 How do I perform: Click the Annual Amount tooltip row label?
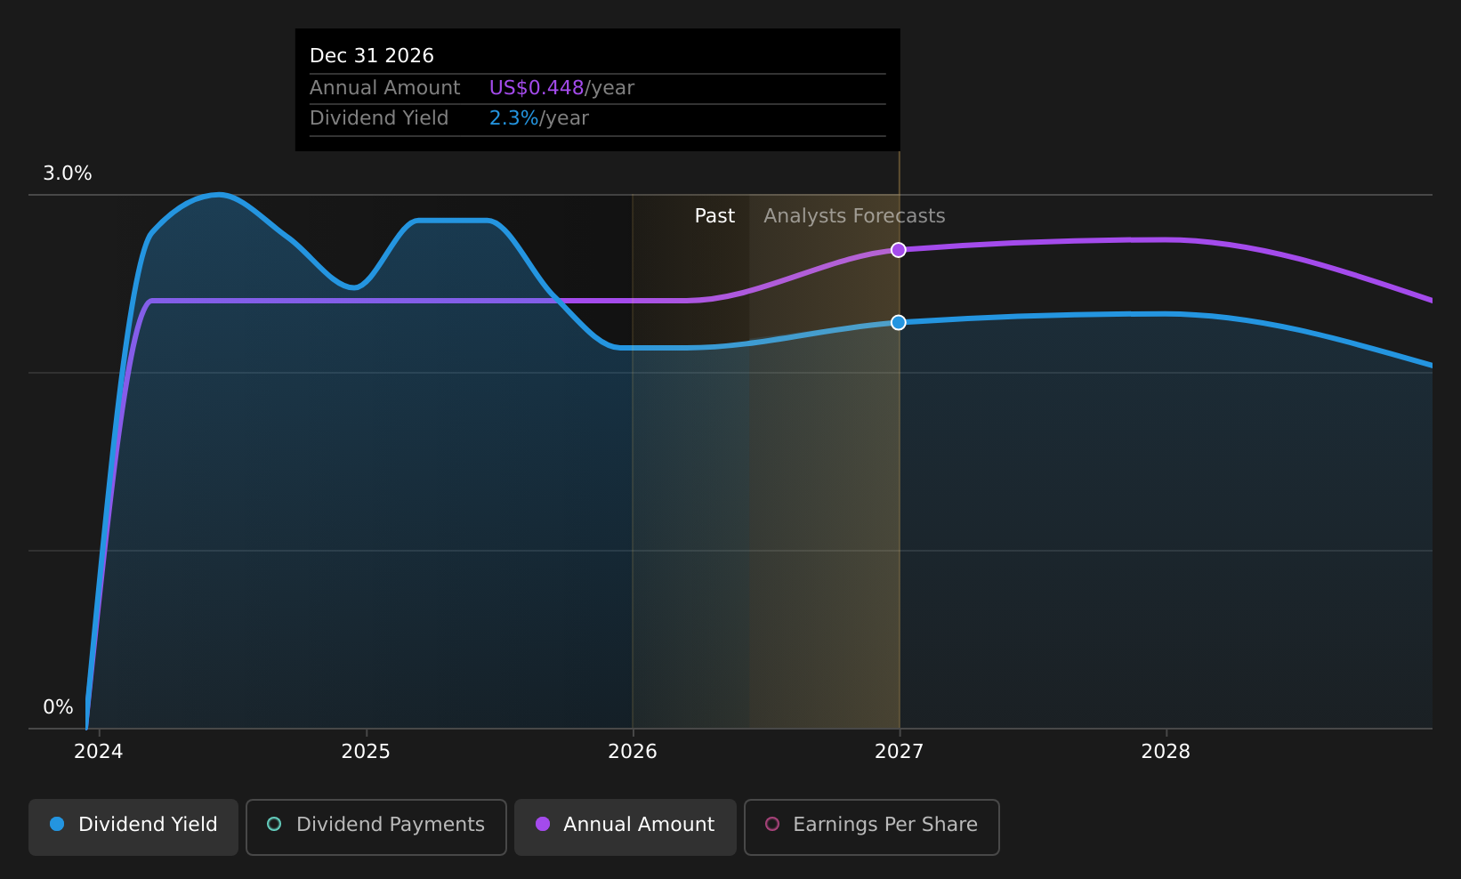[384, 88]
